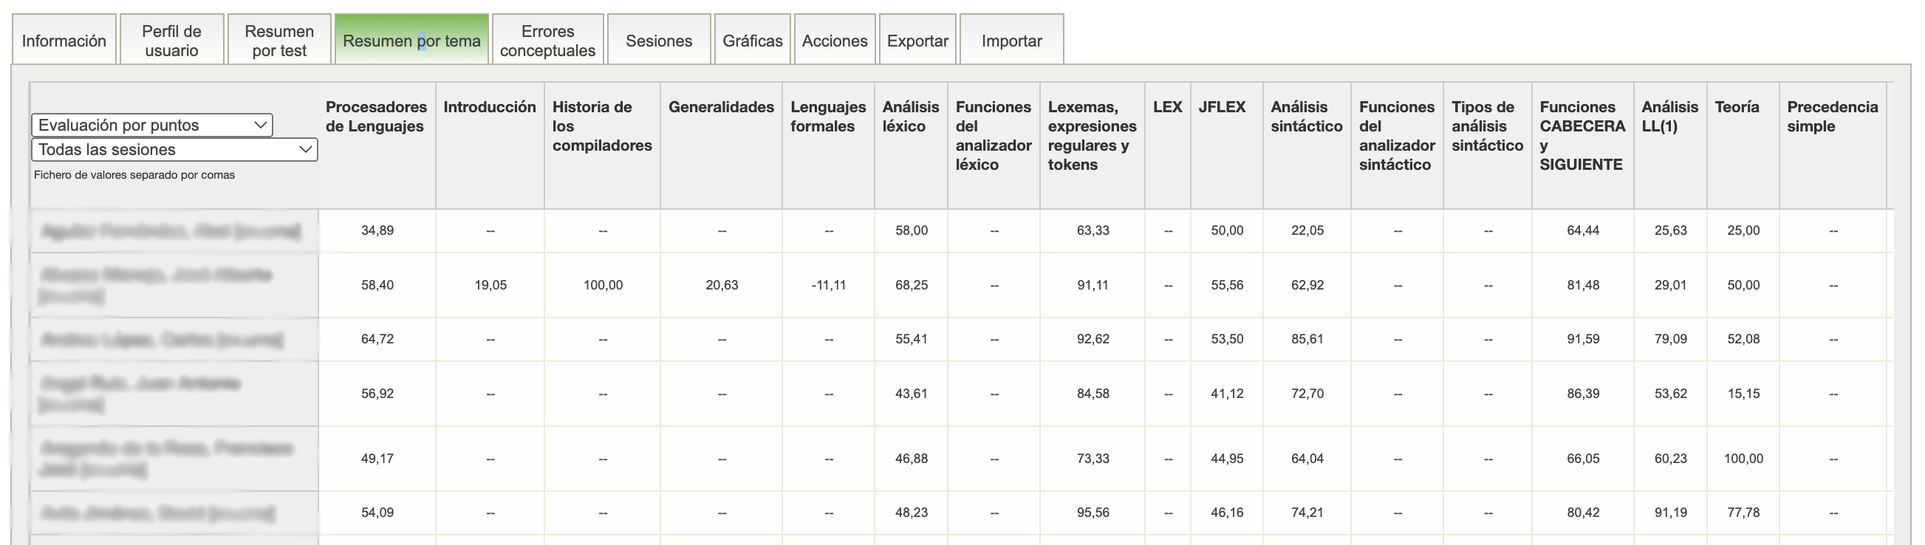
Task: Open the Acciones tab
Action: click(834, 41)
